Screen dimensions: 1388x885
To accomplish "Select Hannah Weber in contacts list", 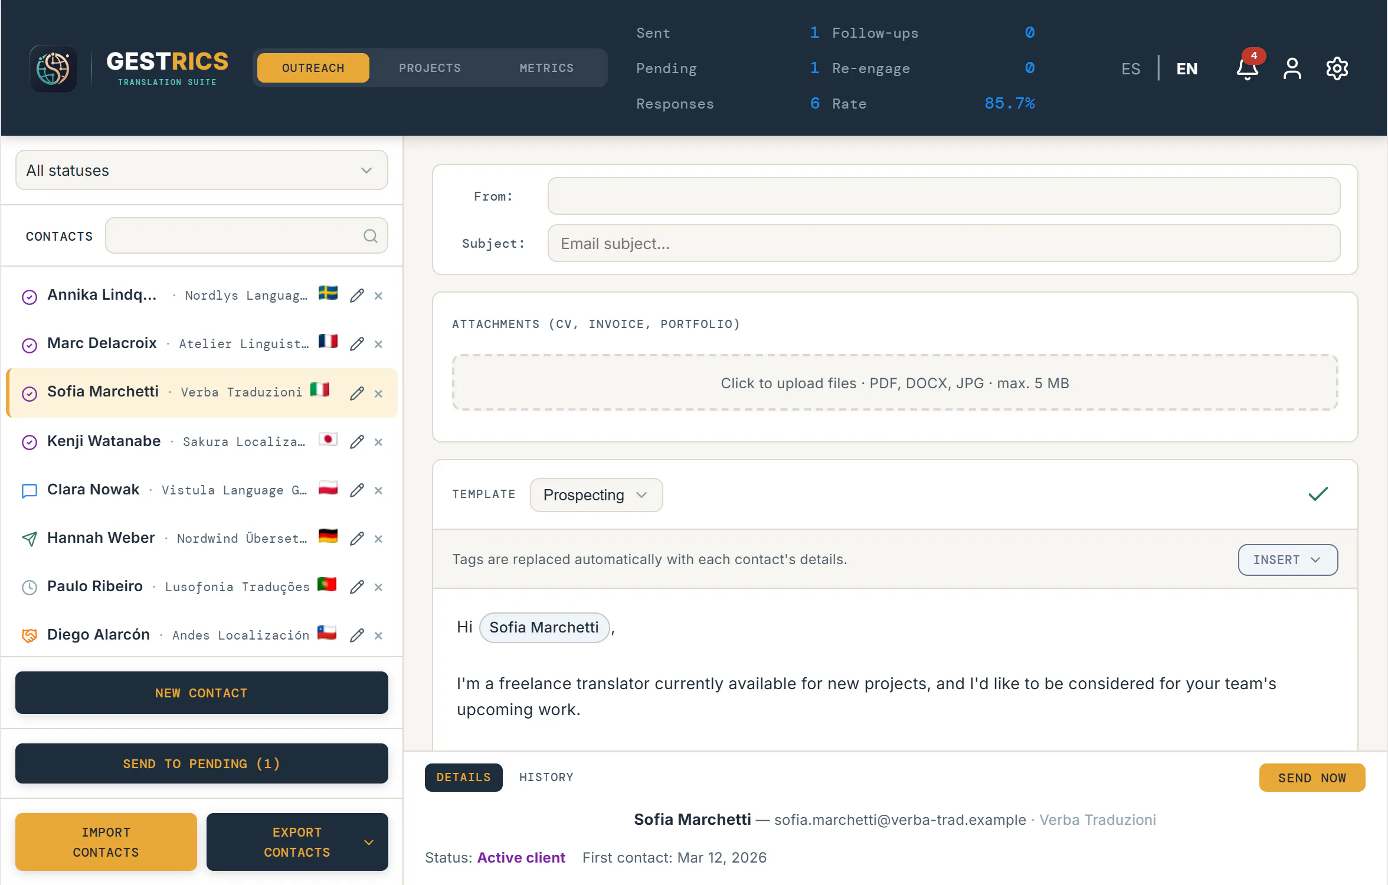I will (202, 539).
